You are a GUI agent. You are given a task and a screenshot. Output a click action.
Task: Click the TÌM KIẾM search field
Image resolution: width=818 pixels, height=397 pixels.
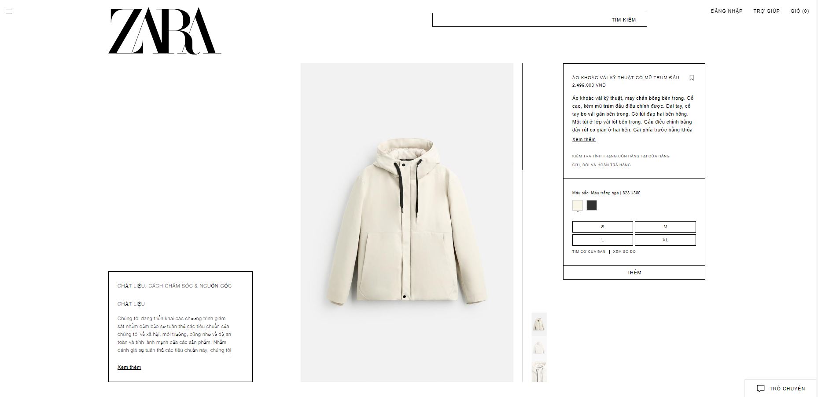coord(540,20)
